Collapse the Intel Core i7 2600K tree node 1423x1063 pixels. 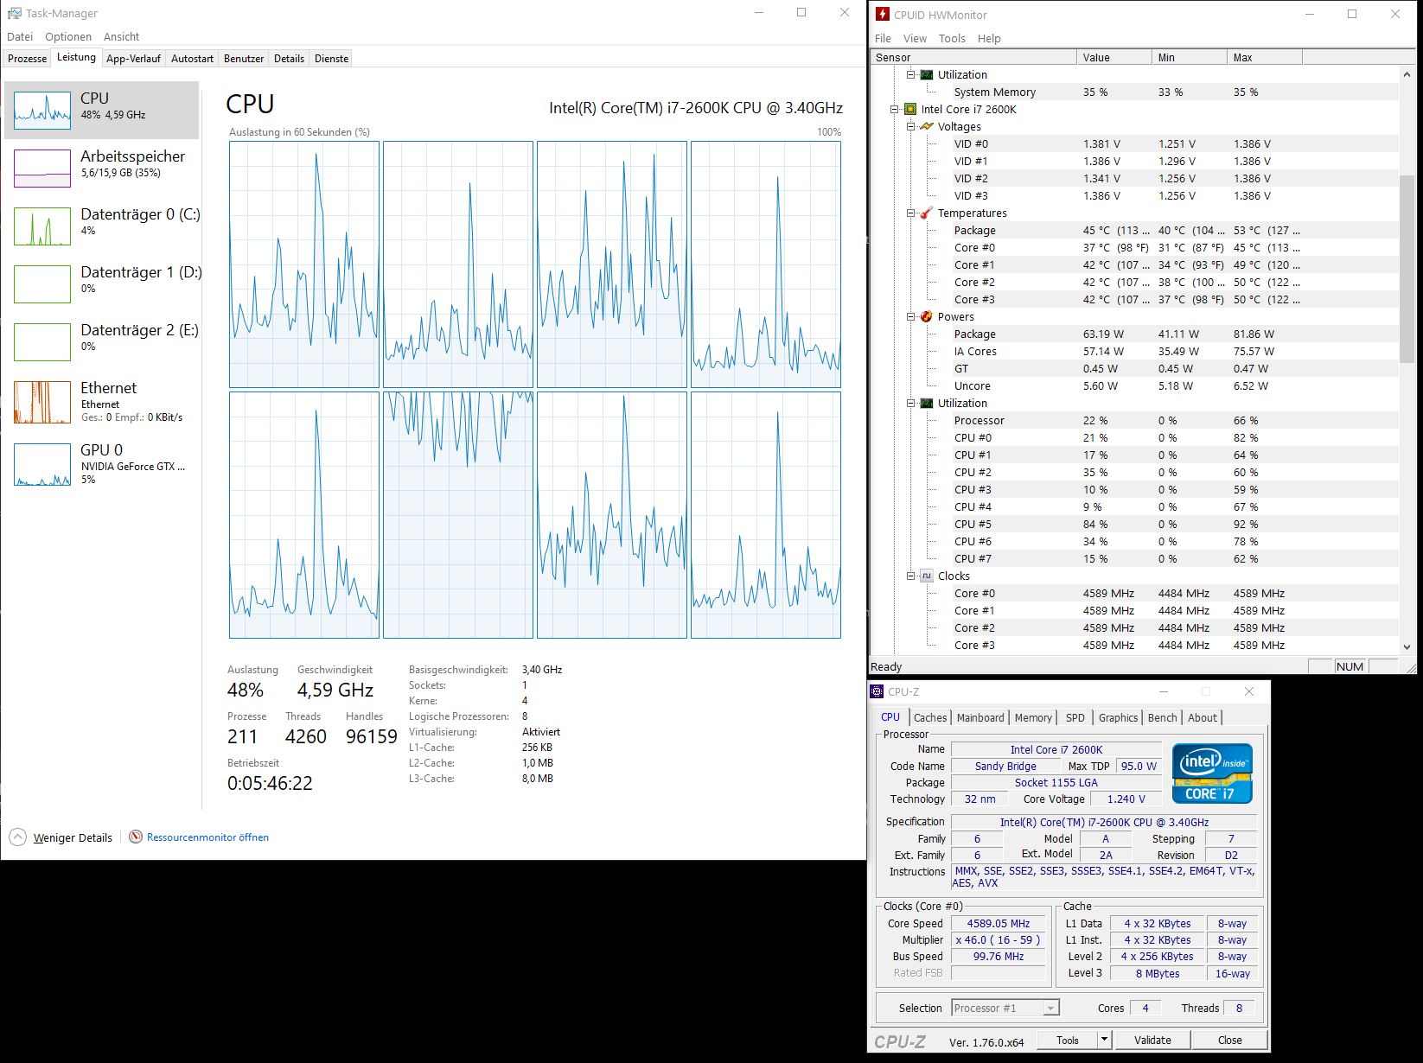click(x=894, y=110)
